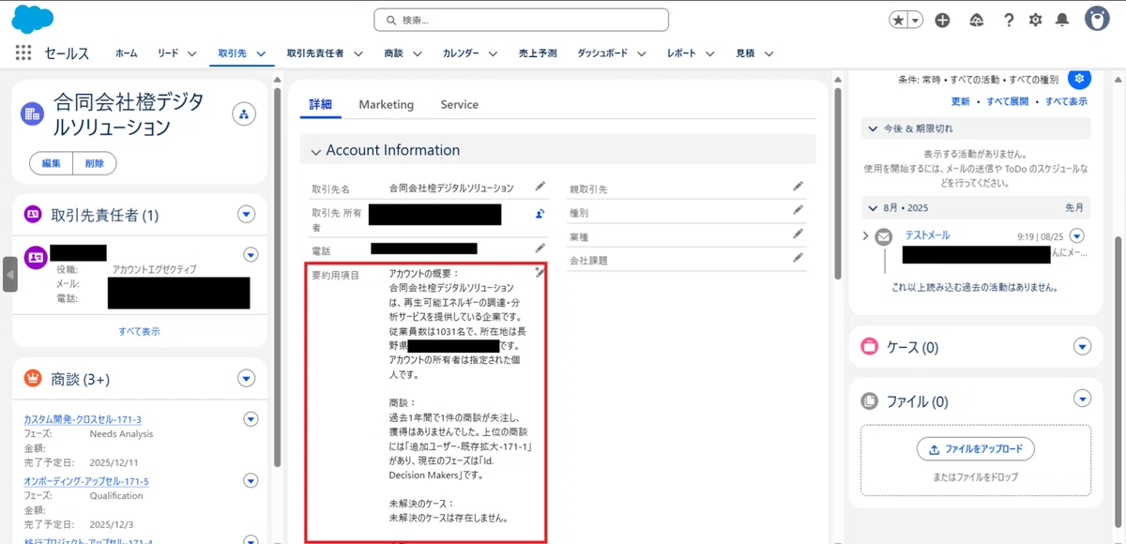Open the ケース (0) related list menu
Screen dimensions: 1126x544
coord(1083,347)
